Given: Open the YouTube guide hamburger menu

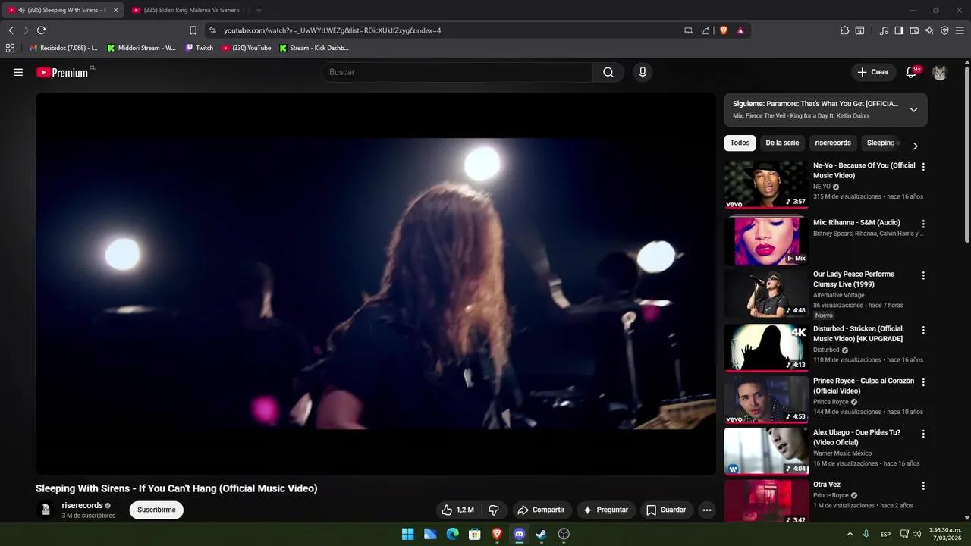Looking at the screenshot, I should (x=18, y=72).
